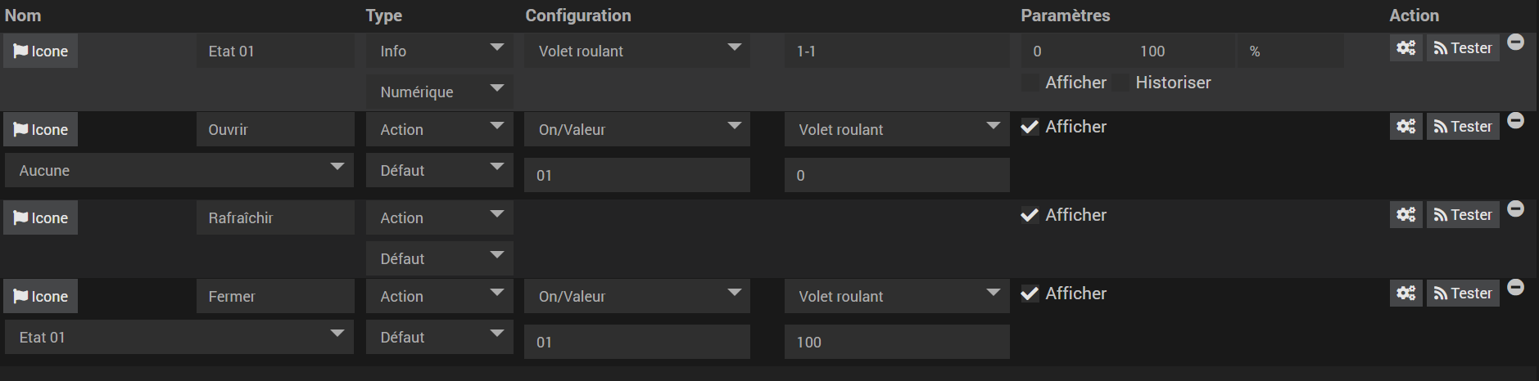The width and height of the screenshot is (1539, 381).
Task: Open gear settings for Fermer command
Action: click(1405, 294)
